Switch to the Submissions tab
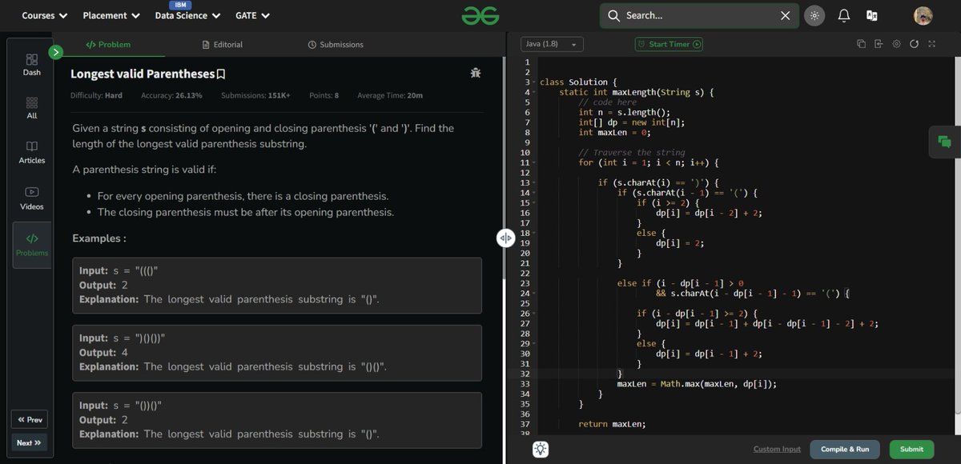This screenshot has height=464, width=961. click(336, 45)
